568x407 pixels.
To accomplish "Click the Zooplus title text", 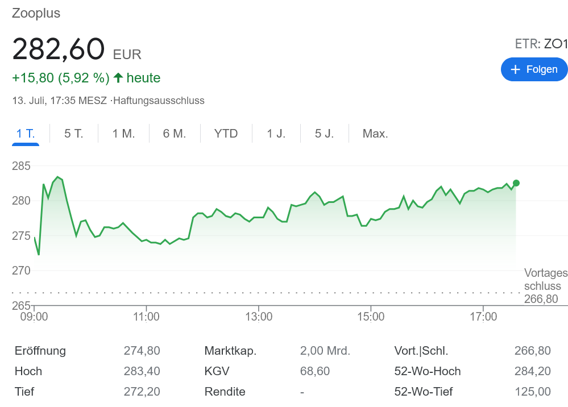I will [x=36, y=13].
